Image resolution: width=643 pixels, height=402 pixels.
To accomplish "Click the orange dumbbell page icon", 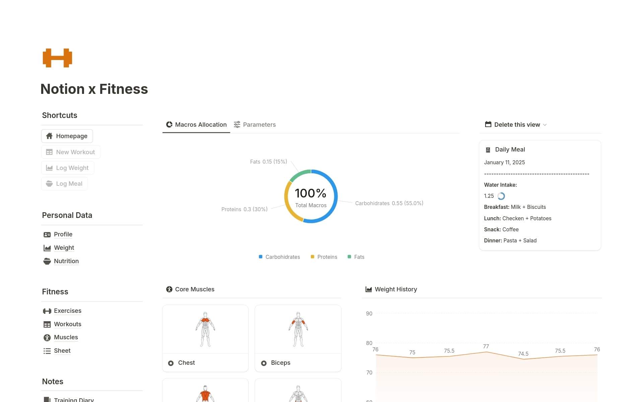I will pos(57,58).
